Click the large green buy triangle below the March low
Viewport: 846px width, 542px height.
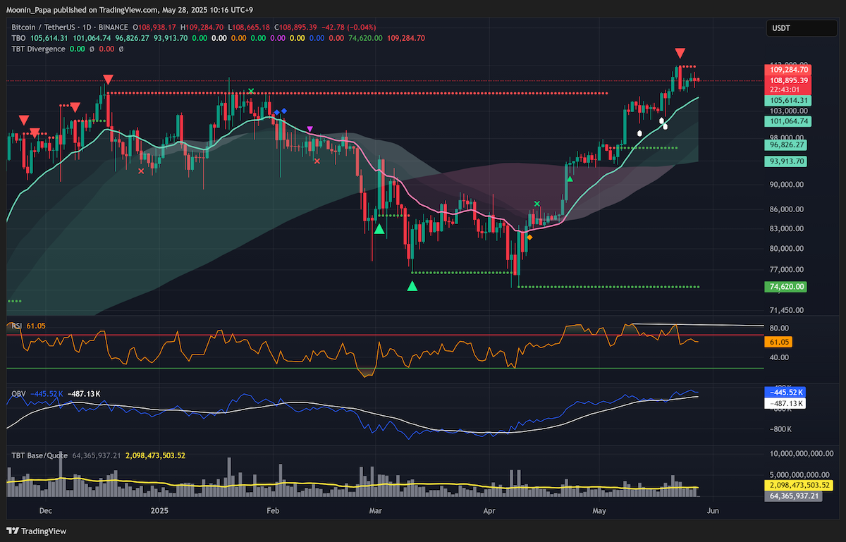[412, 285]
